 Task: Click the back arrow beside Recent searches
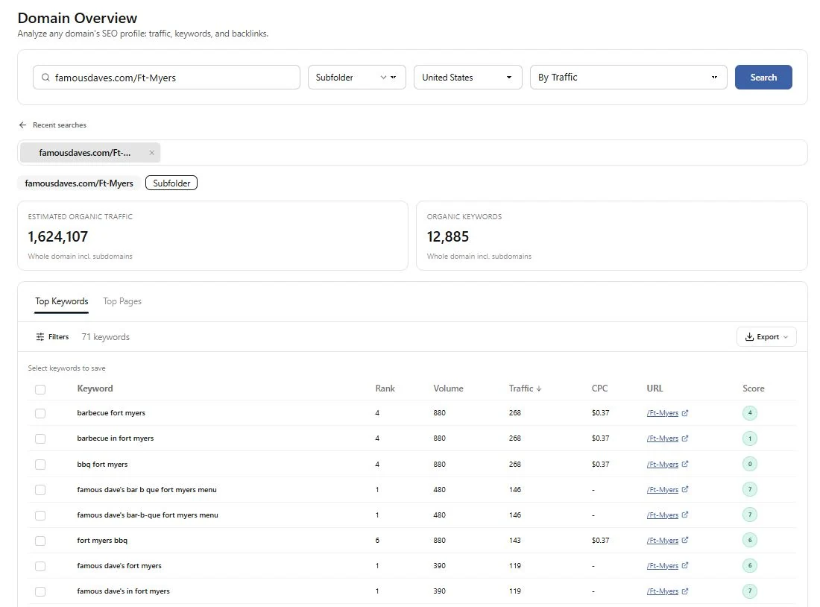pyautogui.click(x=22, y=125)
